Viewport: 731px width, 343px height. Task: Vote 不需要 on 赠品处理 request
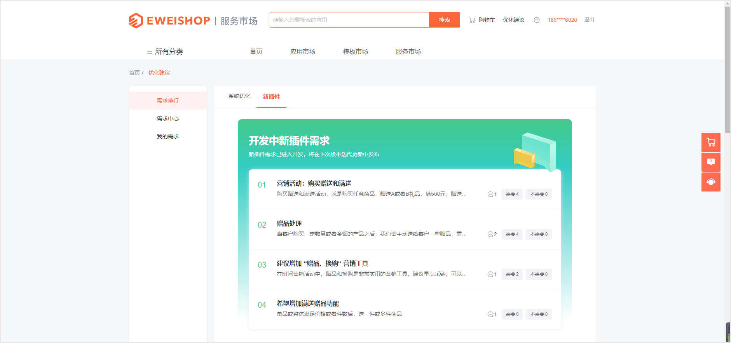pos(539,234)
